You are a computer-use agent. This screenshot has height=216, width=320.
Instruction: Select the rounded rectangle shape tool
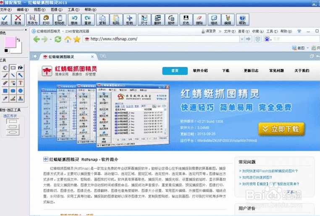pyautogui.click(x=13, y=91)
